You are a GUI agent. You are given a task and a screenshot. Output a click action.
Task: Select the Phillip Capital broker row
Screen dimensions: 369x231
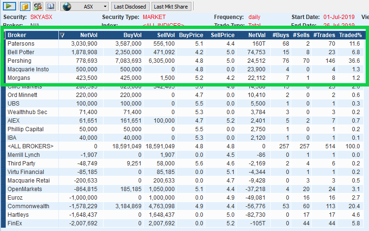click(x=185, y=129)
